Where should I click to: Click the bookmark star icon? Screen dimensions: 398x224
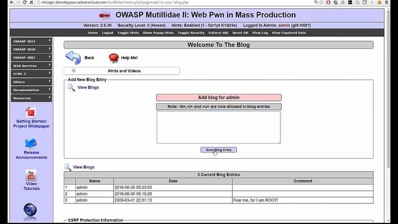[x=321, y=2]
